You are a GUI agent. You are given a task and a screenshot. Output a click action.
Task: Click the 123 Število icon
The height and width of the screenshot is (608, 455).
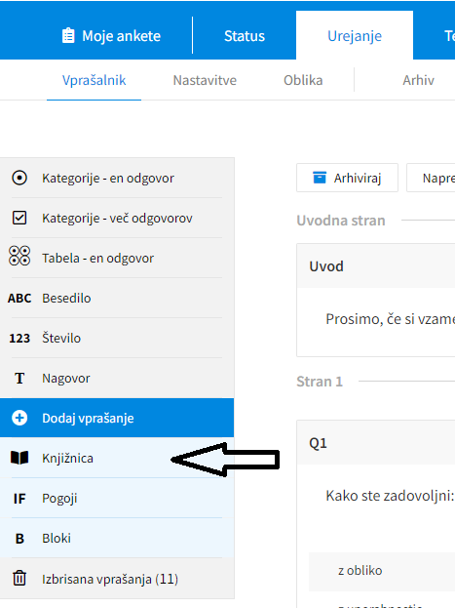click(19, 338)
